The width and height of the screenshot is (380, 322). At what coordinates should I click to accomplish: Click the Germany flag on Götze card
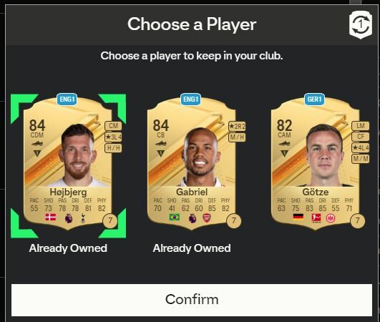(298, 217)
